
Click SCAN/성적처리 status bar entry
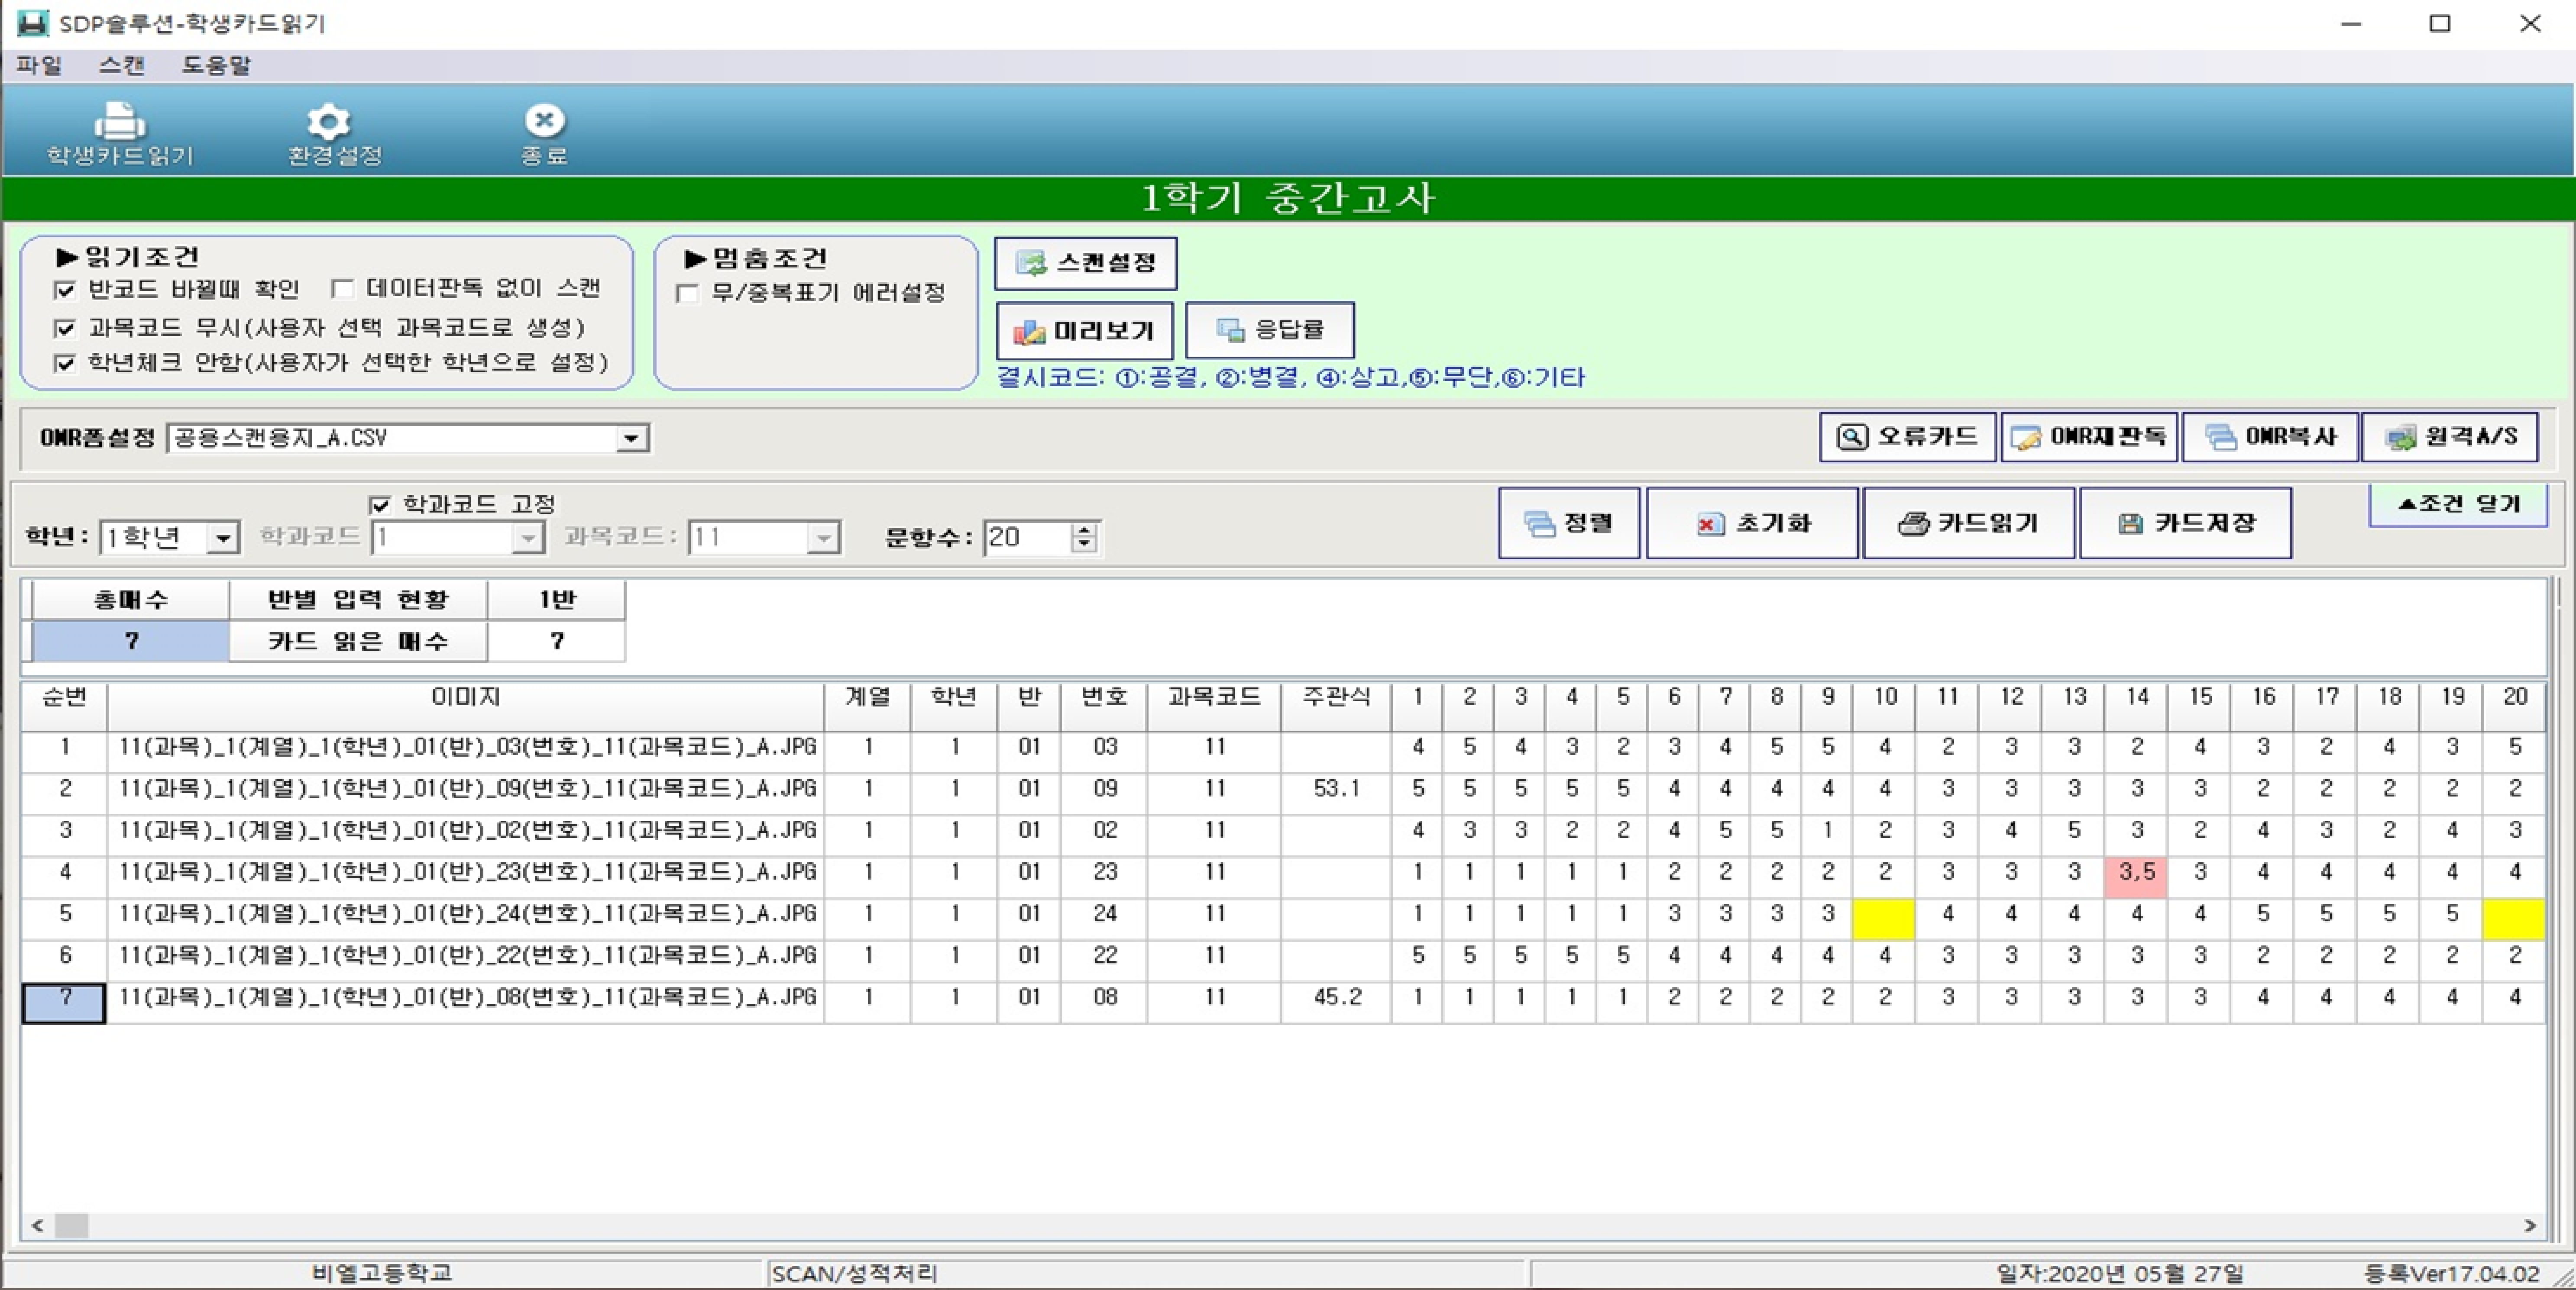(x=855, y=1274)
